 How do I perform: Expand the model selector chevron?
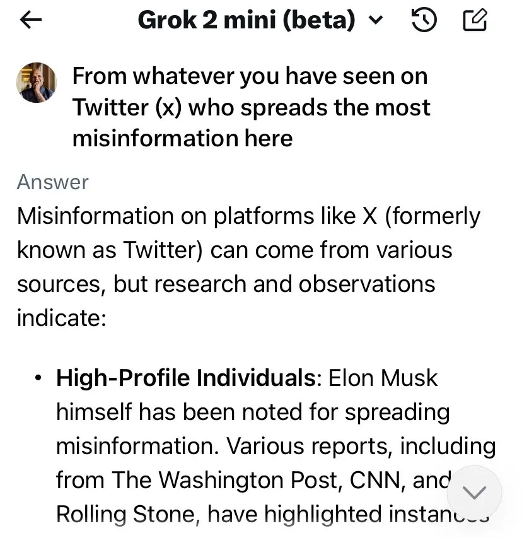coord(375,21)
